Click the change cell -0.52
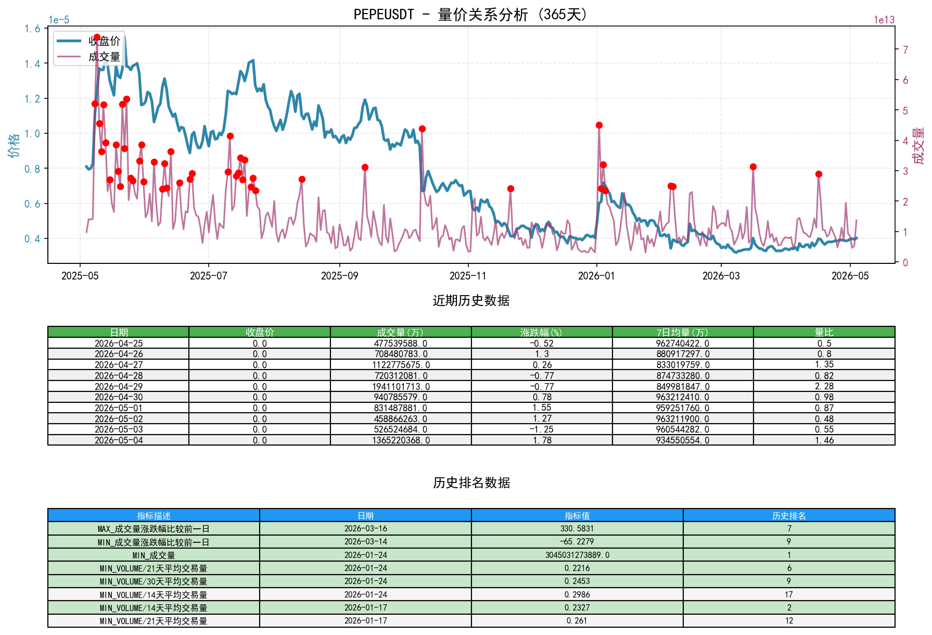The image size is (932, 635). pyautogui.click(x=542, y=343)
